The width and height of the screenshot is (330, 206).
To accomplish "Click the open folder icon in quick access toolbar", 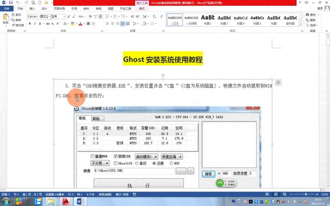I will click(x=46, y=3).
